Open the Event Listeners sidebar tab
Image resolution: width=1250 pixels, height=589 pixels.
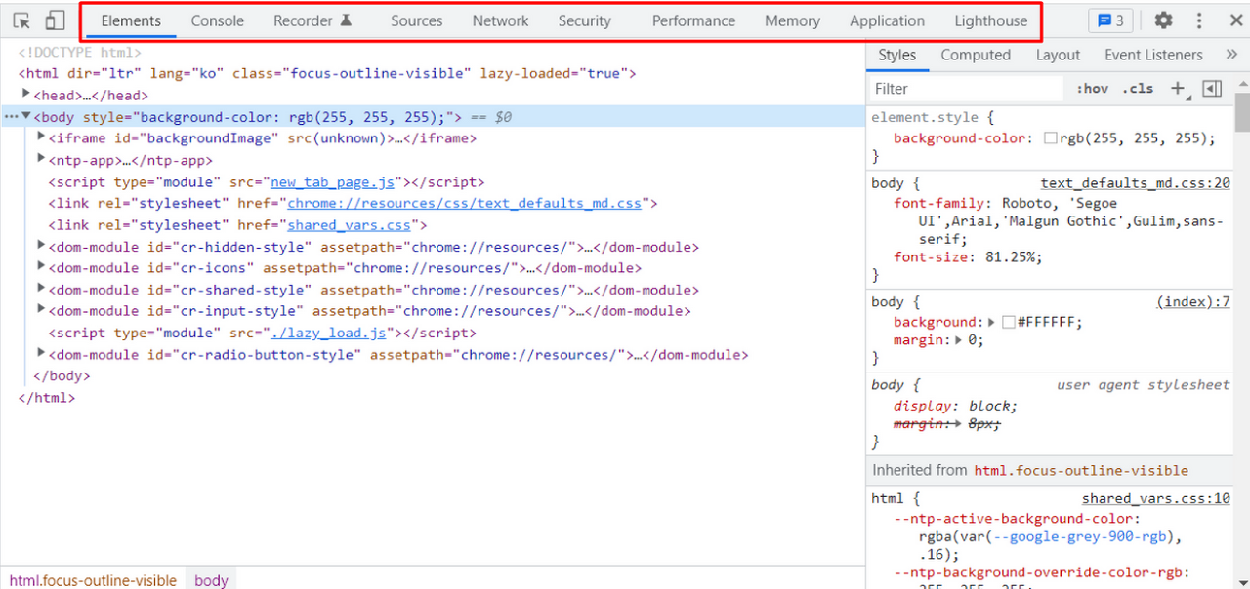(x=1153, y=55)
